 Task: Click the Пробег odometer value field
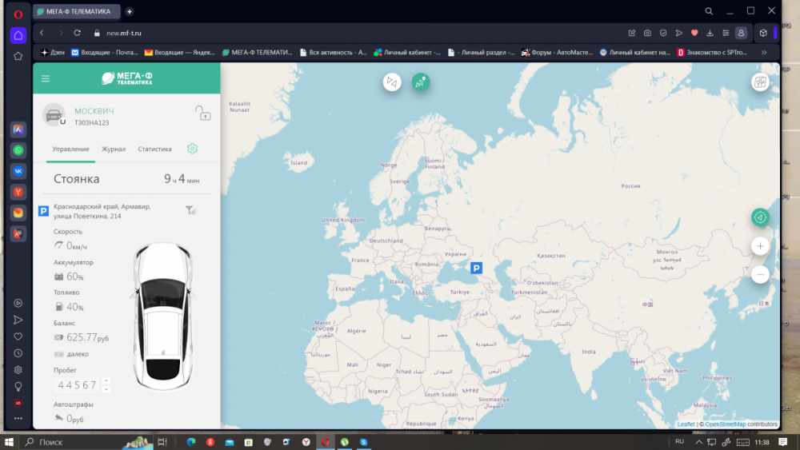pyautogui.click(x=76, y=385)
